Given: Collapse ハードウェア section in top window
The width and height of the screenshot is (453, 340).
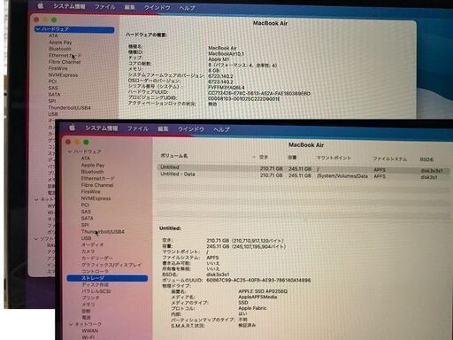Looking at the screenshot, I should click(x=37, y=29).
